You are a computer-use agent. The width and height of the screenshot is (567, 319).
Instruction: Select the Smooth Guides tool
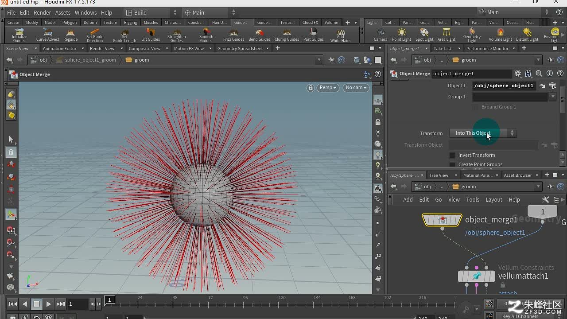tap(206, 35)
